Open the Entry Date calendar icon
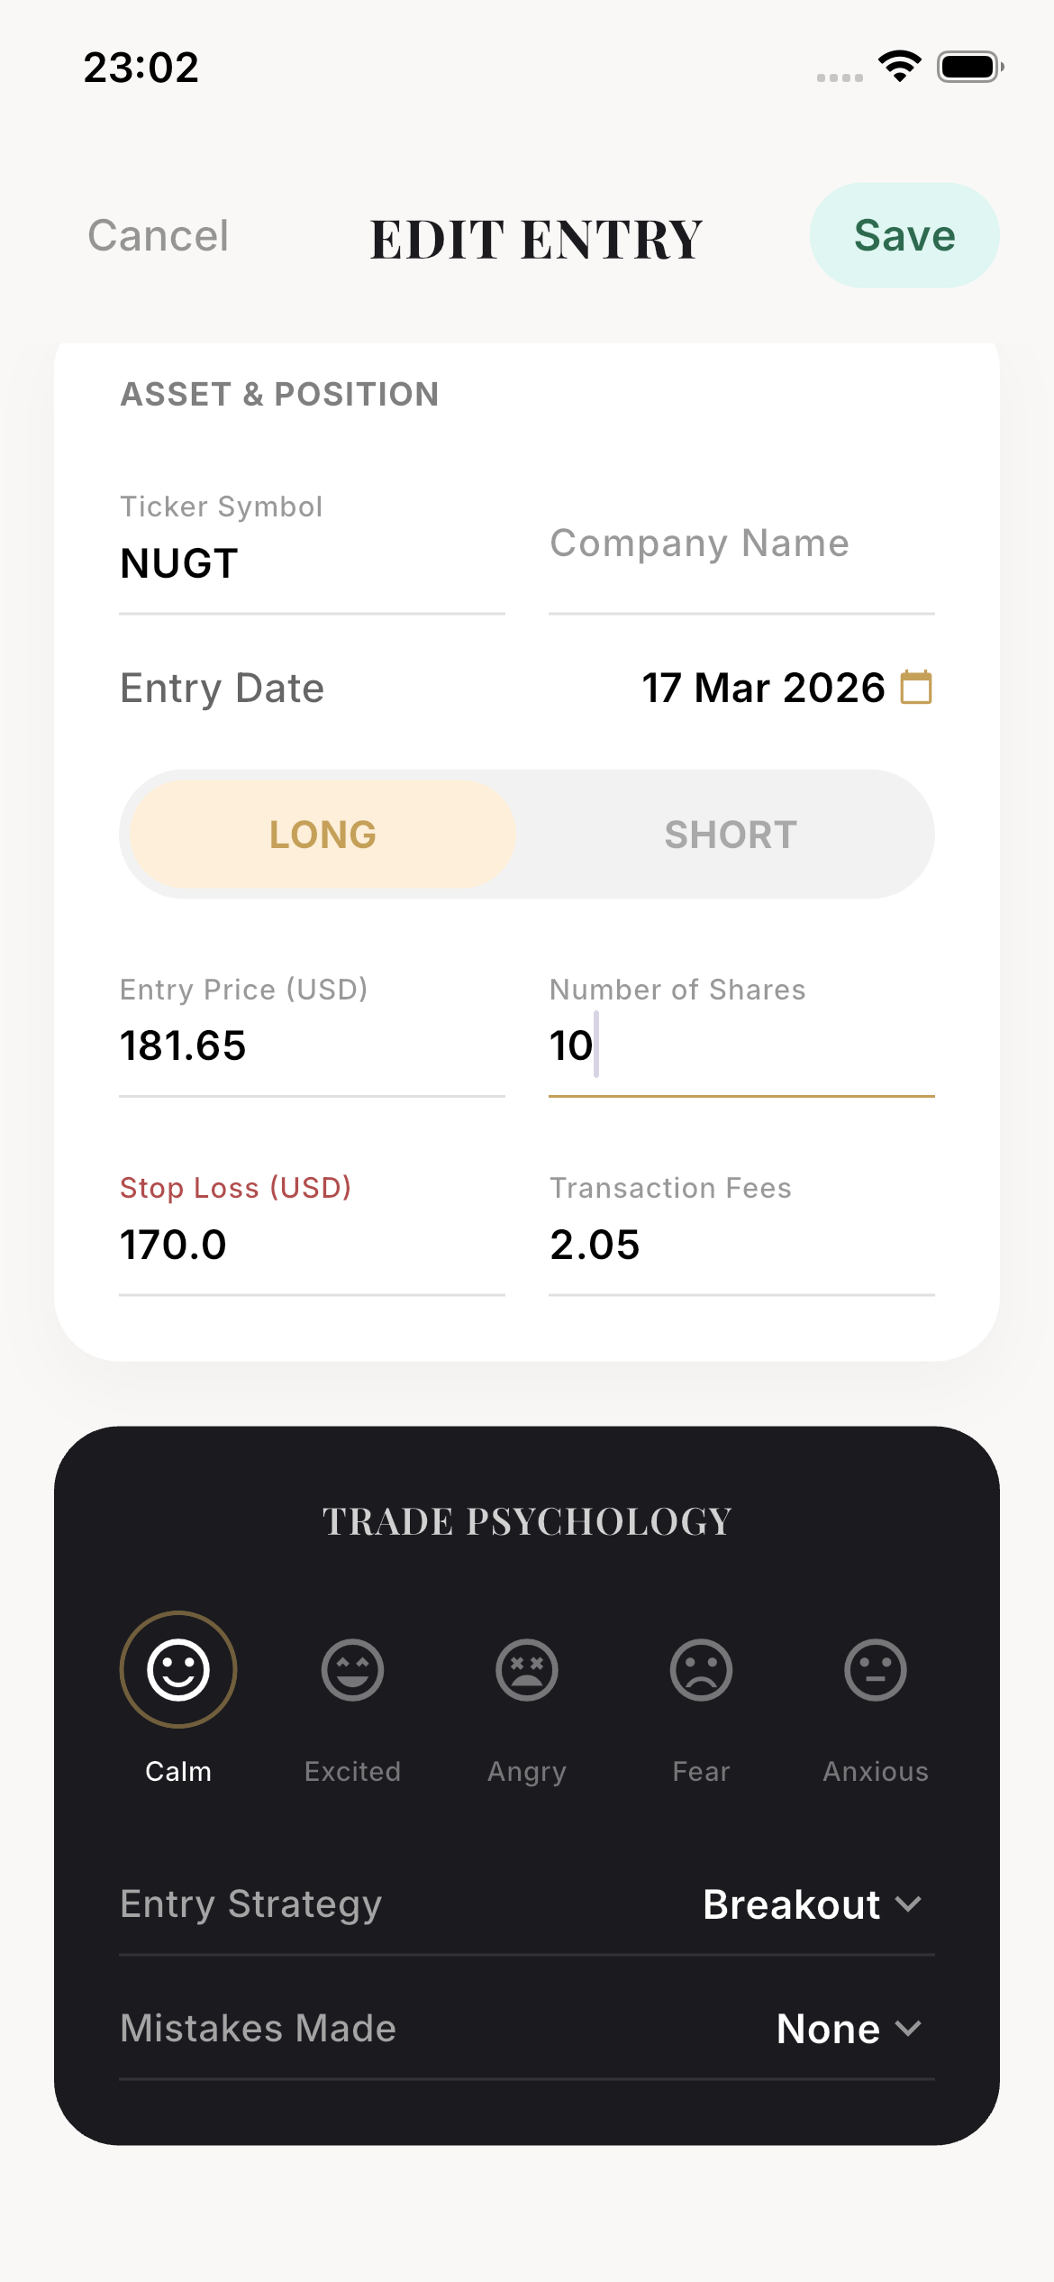 point(916,688)
